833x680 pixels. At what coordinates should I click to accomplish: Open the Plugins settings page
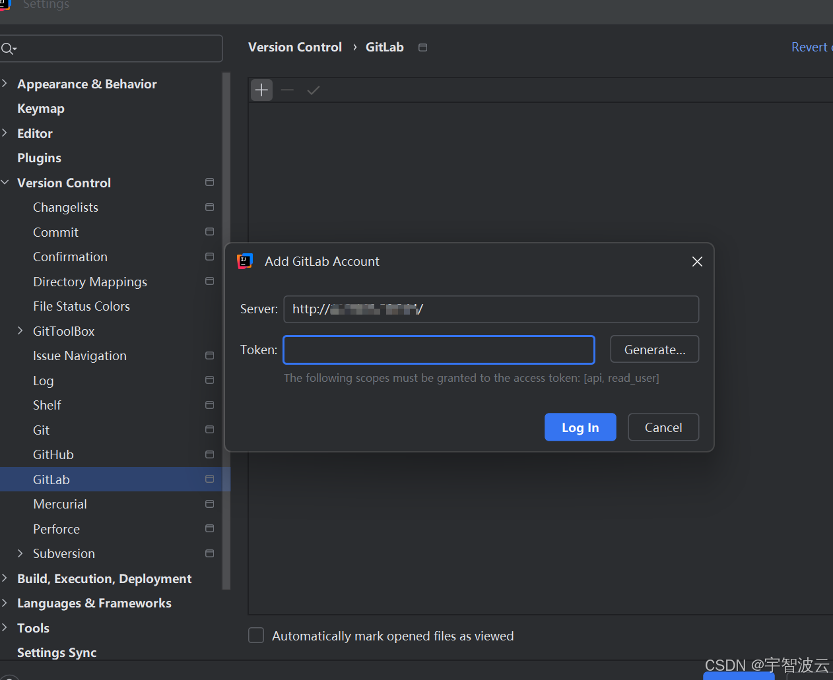click(x=39, y=158)
